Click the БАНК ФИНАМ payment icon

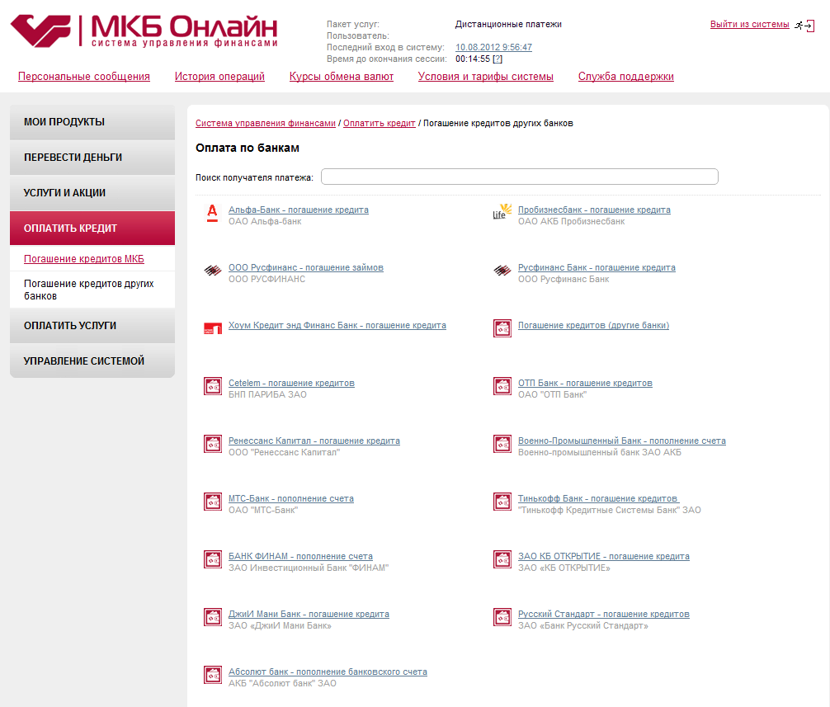point(213,559)
